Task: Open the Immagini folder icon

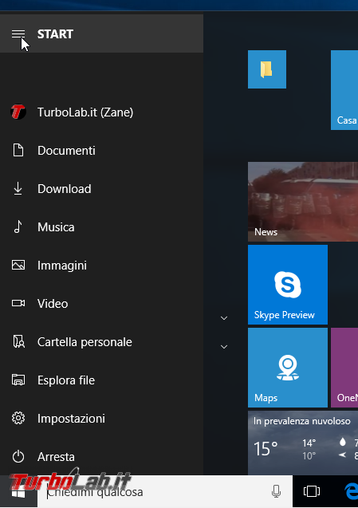Action: point(18,265)
